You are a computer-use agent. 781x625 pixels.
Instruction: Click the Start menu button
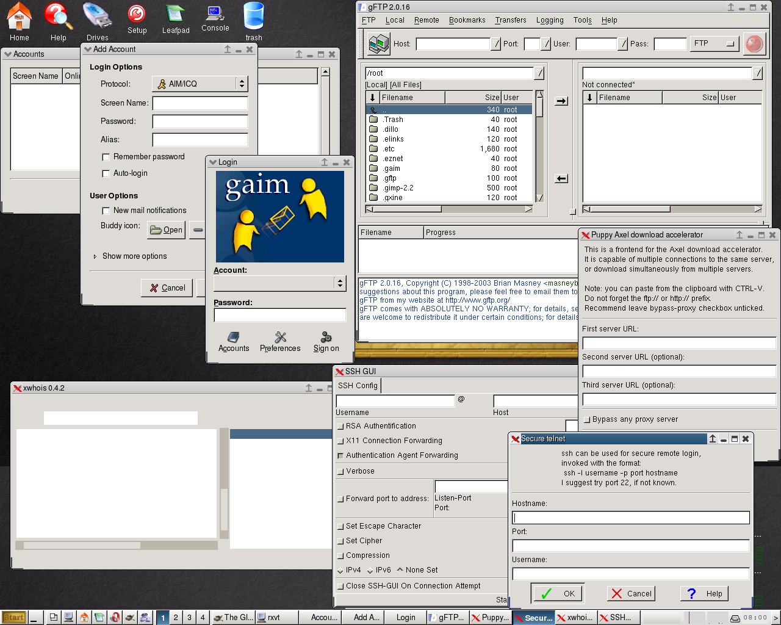coord(13,617)
